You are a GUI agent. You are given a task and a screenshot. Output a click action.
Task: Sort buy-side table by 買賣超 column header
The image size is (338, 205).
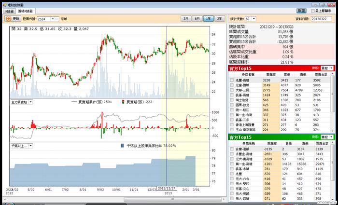coord(271,74)
